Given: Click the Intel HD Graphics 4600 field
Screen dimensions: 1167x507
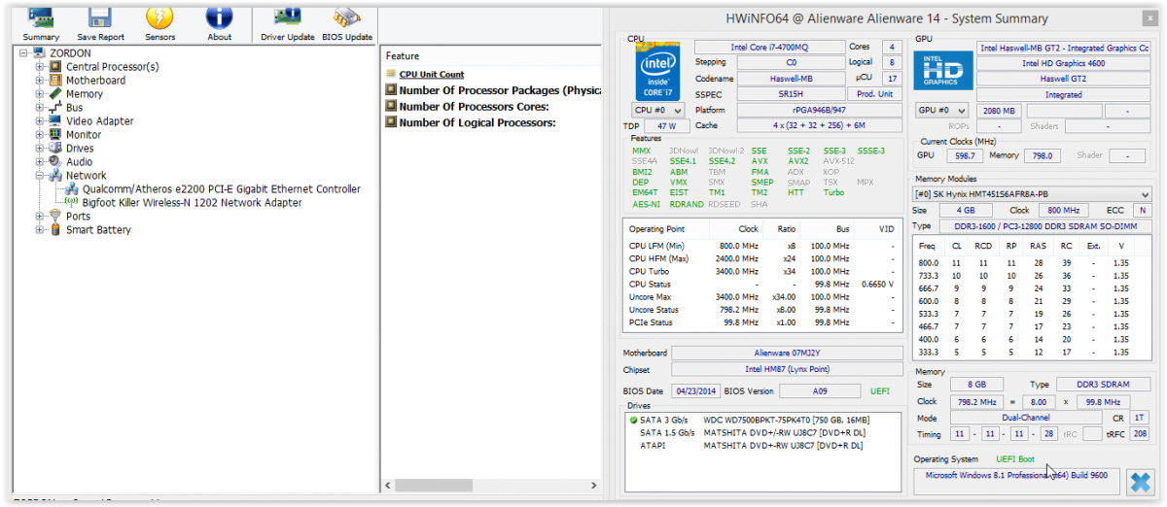Looking at the screenshot, I should coord(1063,63).
